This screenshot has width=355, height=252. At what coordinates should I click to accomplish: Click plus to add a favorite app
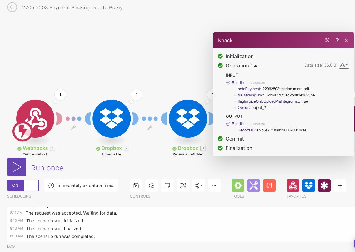click(x=340, y=185)
